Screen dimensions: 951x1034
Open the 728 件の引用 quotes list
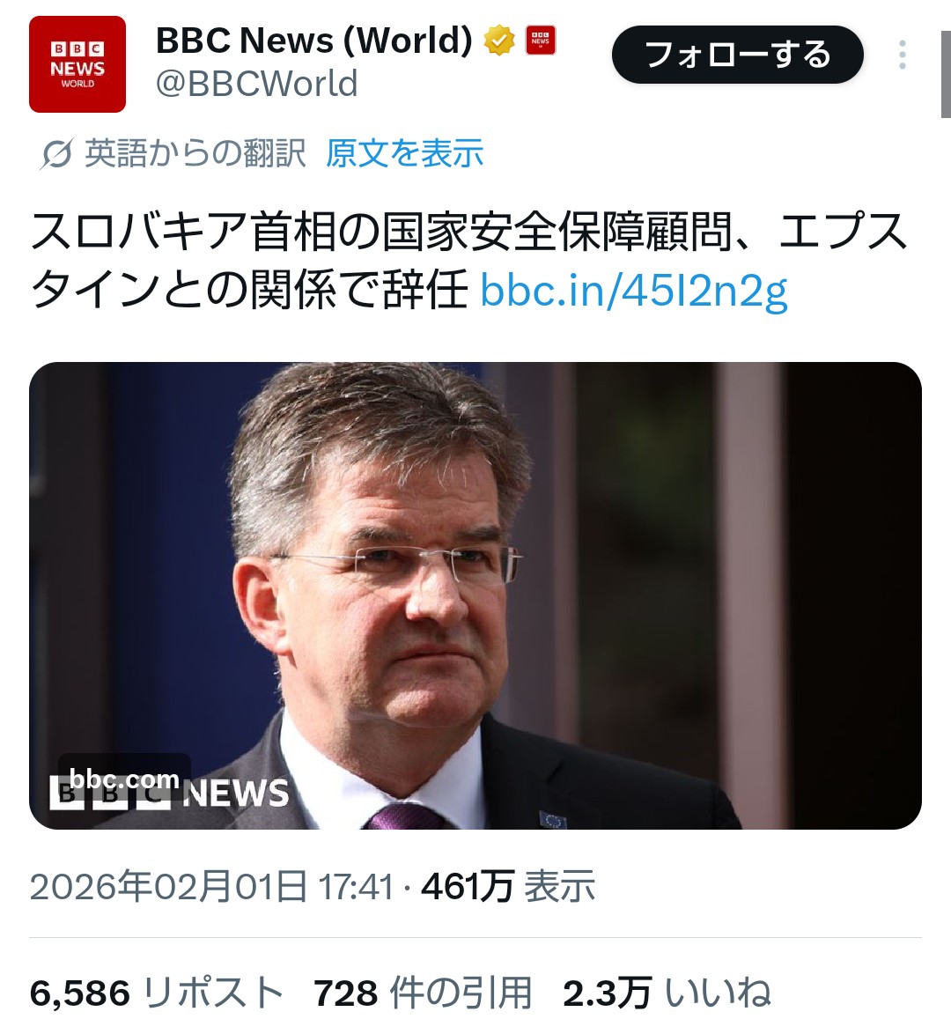pyautogui.click(x=423, y=993)
